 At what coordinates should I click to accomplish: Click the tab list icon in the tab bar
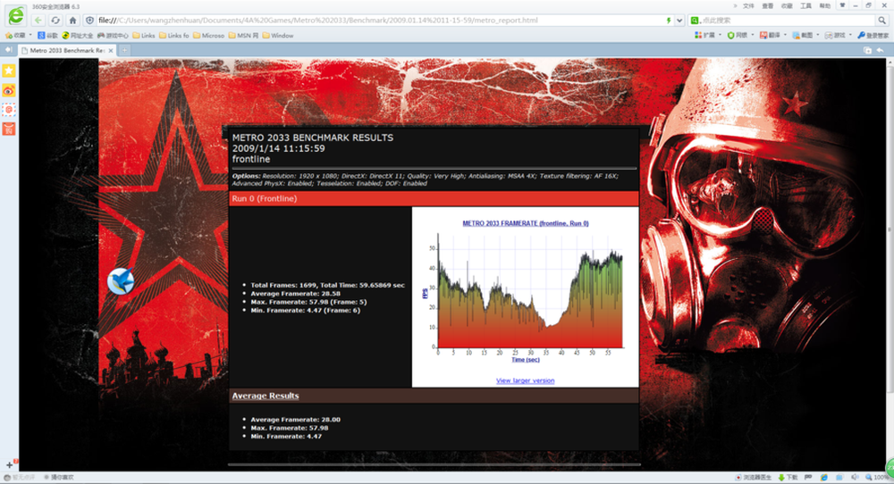[x=867, y=51]
